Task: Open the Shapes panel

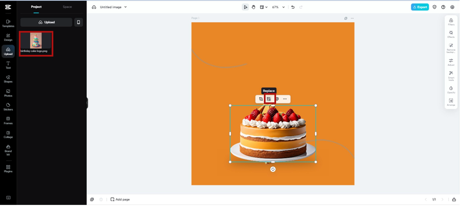Action: (8, 79)
